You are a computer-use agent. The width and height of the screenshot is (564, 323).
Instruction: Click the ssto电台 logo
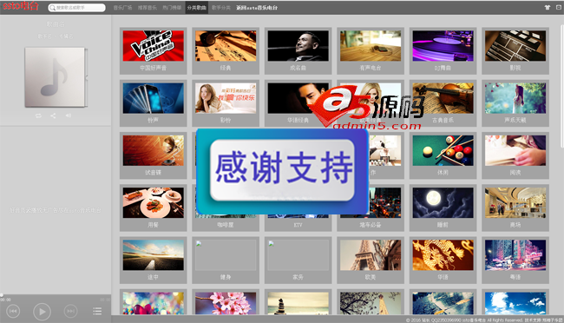[x=20, y=6]
